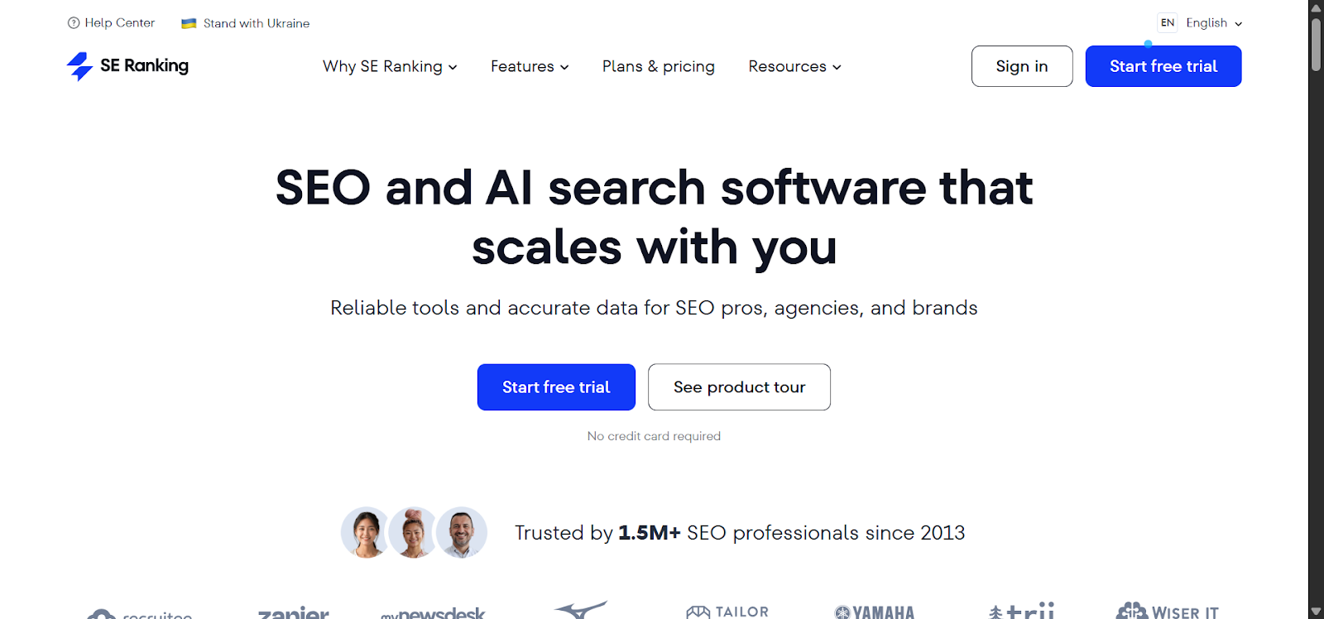Expand the Why SE Ranking menu

[389, 66]
